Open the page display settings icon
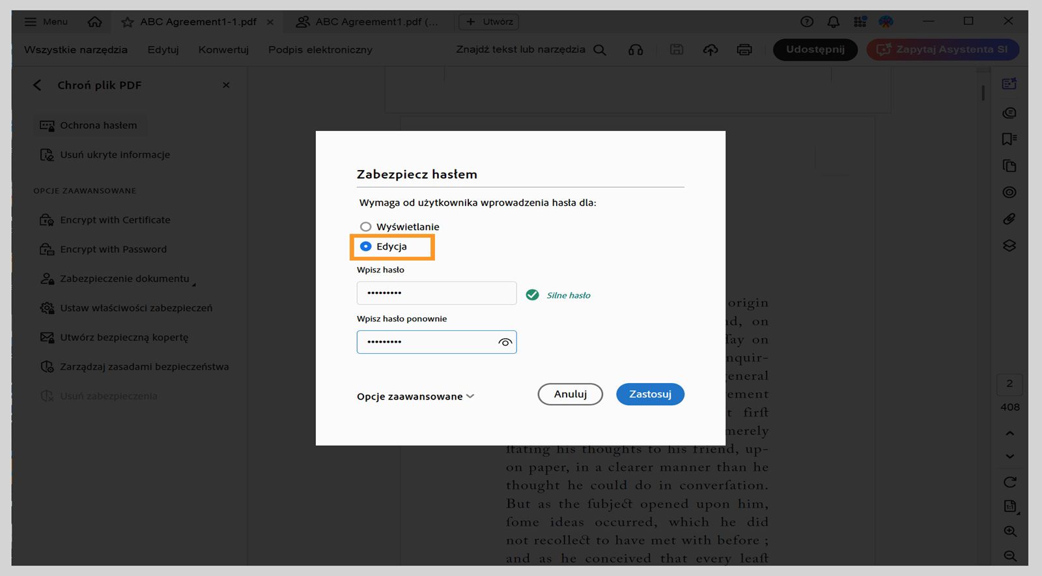 1010,506
